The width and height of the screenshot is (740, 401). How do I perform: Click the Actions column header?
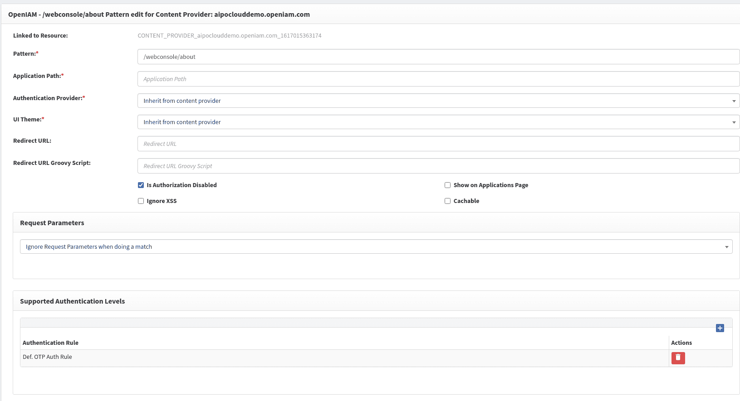click(681, 343)
